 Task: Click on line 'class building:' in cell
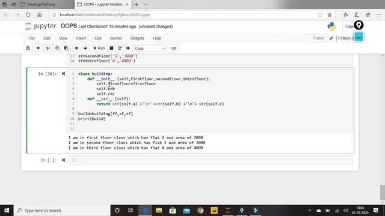(95, 74)
